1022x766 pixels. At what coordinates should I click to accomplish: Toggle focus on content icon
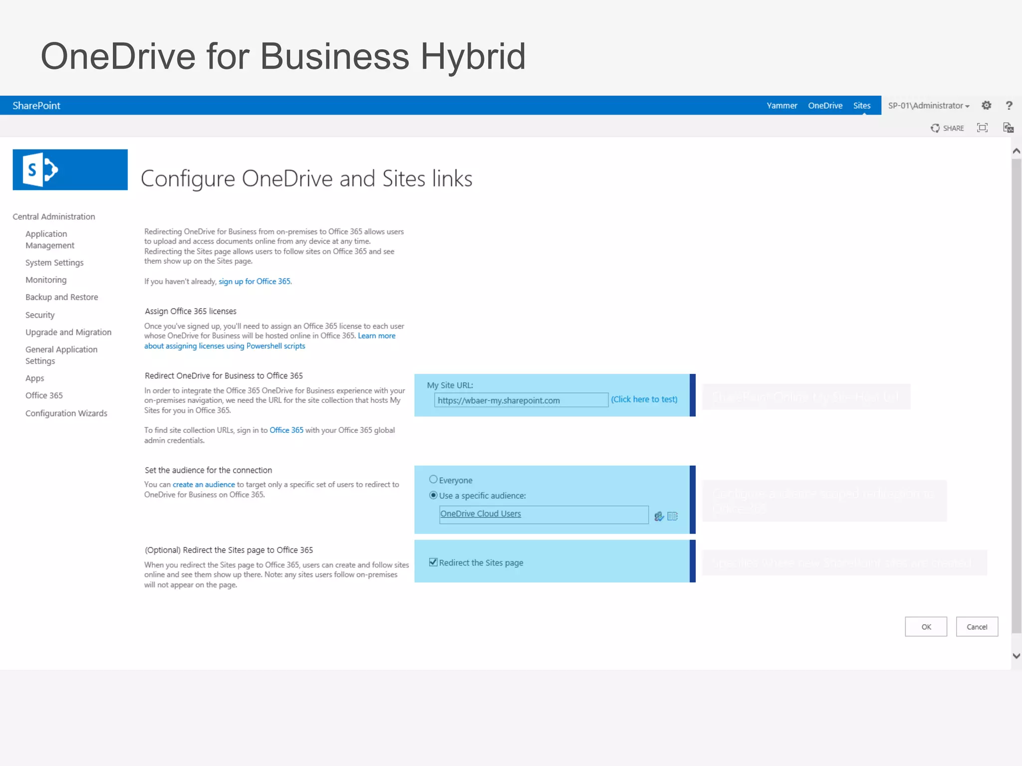pos(982,128)
